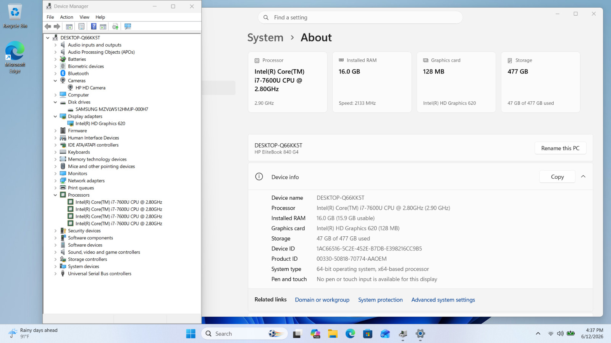Collapse the Cameras category
The width and height of the screenshot is (611, 343).
pos(55,81)
